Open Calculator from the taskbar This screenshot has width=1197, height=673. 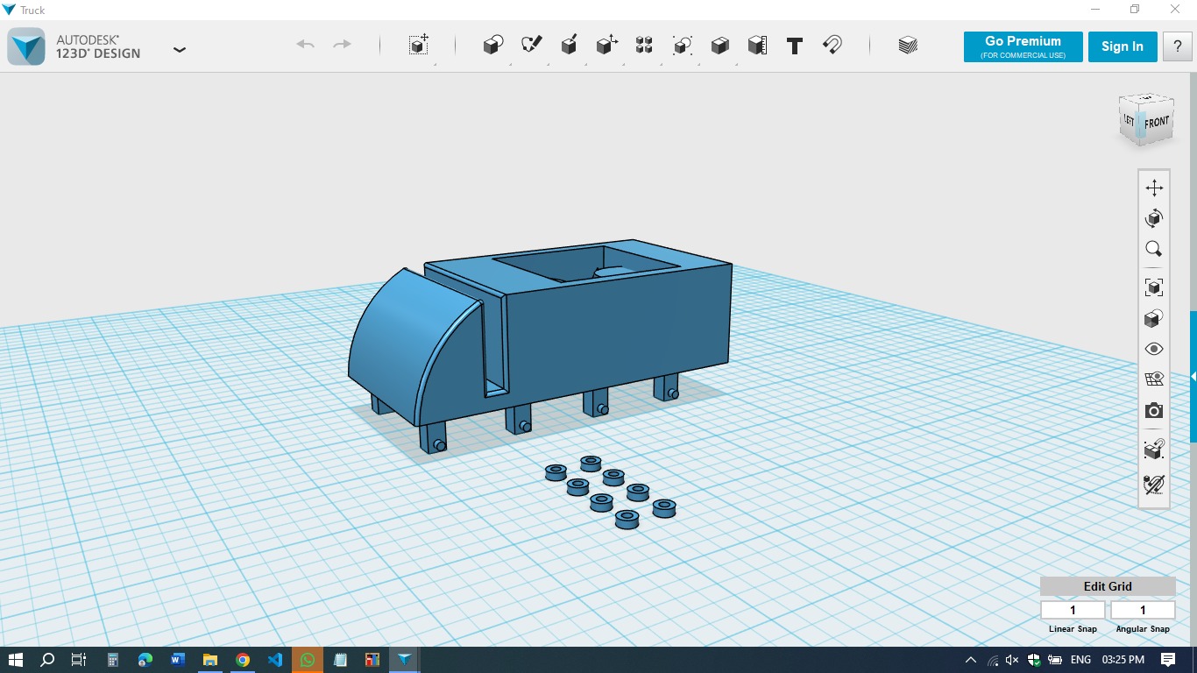point(112,659)
